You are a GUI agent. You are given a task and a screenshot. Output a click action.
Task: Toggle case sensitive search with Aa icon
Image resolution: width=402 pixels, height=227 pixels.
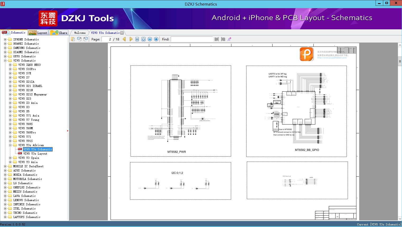coord(229,39)
